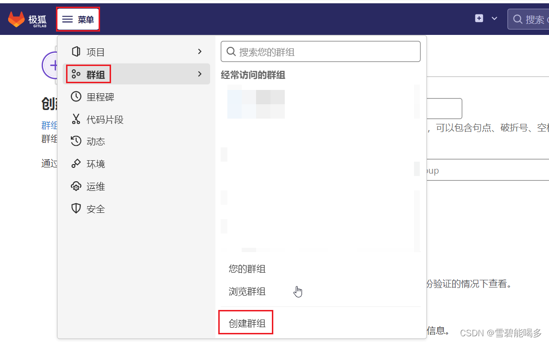The height and width of the screenshot is (342, 549).
Task: Open 代码片段 menu item
Action: tap(136, 120)
